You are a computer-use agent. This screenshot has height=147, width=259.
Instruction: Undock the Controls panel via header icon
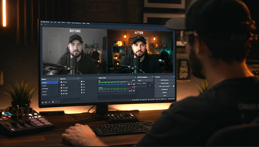click(x=174, y=77)
